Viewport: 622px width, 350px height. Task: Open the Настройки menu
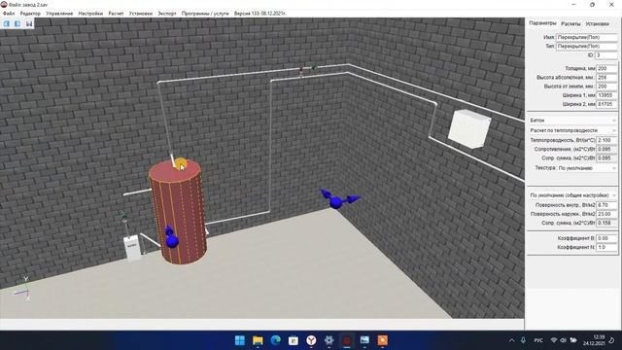90,14
